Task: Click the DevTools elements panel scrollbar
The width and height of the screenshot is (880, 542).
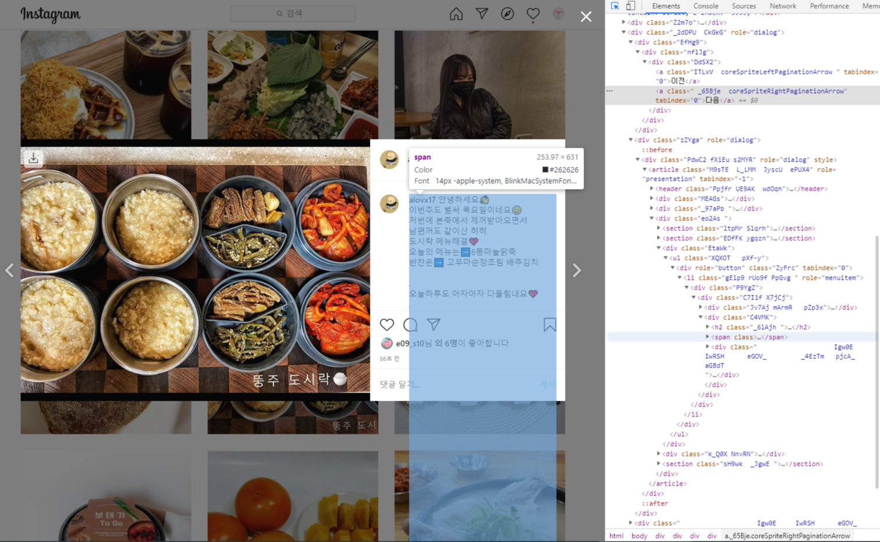Action: (877, 361)
